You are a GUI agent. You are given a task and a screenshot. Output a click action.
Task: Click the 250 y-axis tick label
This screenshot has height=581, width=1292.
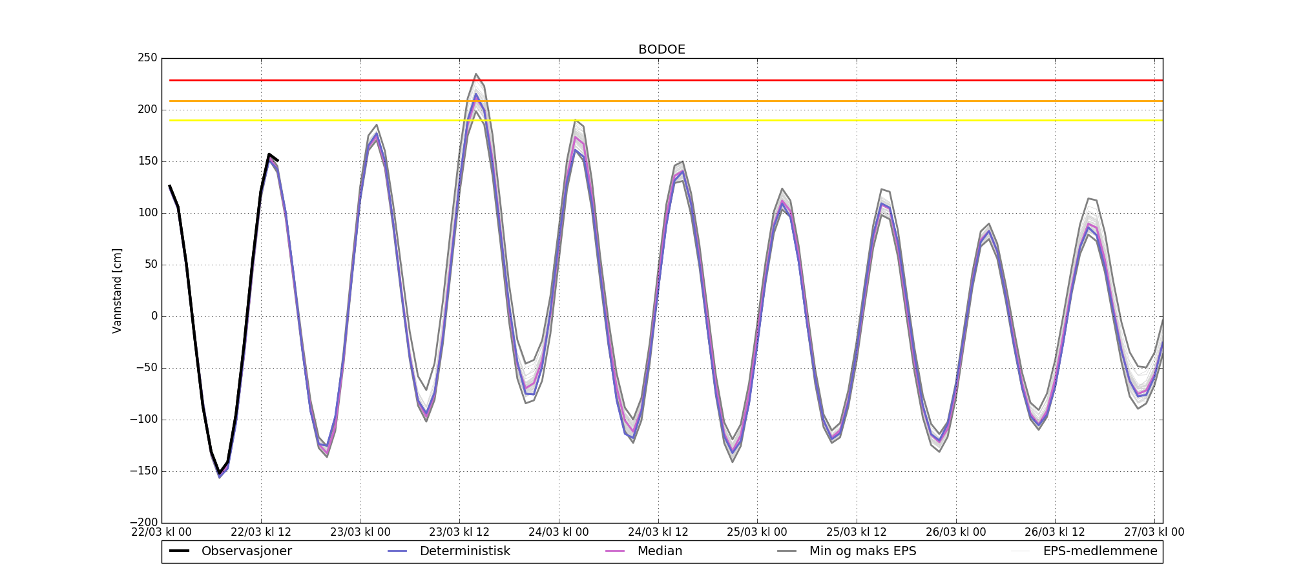point(147,58)
